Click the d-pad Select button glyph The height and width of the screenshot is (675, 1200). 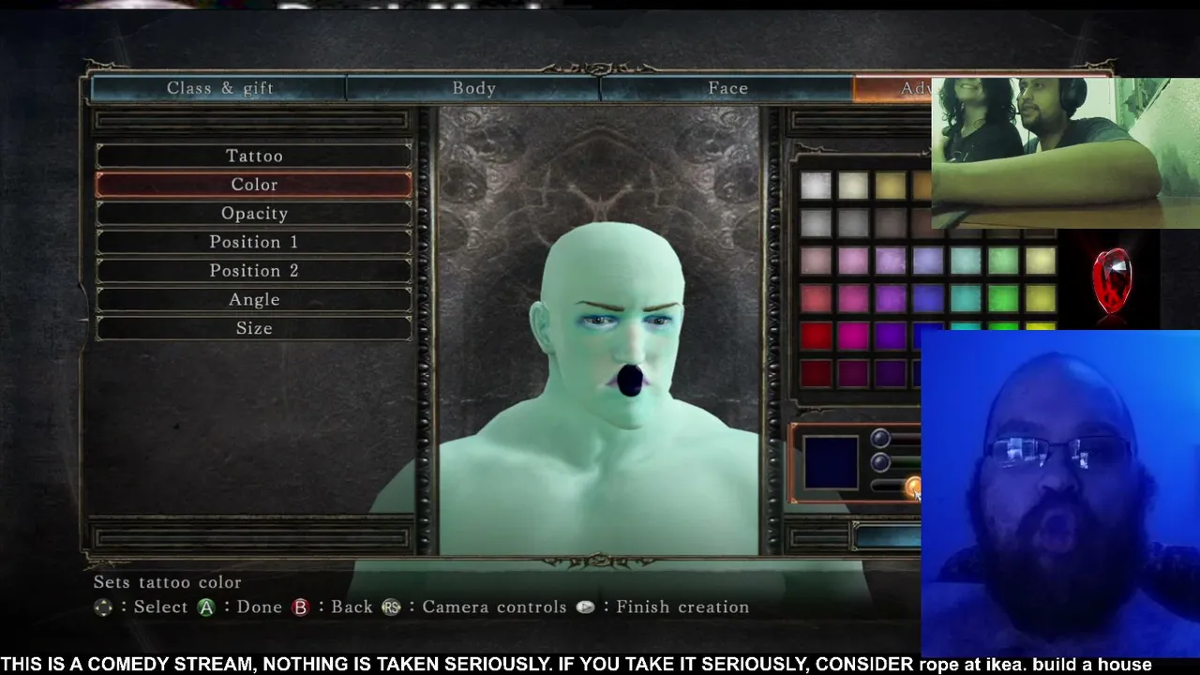click(x=103, y=607)
